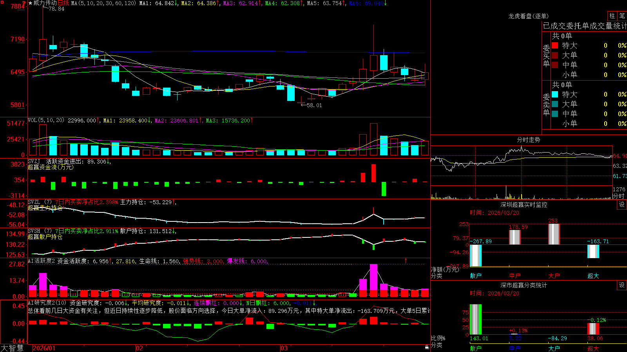Click the red question mark help icon
Screen dimensions: 627x352
click(24, 3)
